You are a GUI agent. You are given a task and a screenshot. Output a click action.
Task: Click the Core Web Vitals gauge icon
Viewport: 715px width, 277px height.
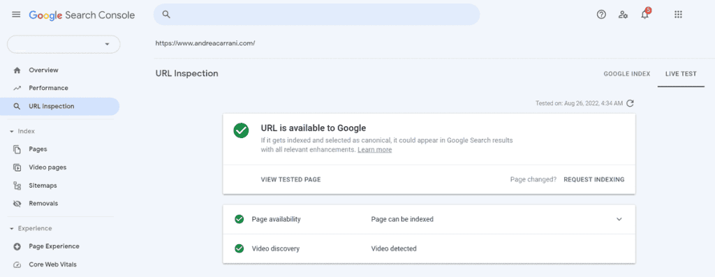(17, 264)
